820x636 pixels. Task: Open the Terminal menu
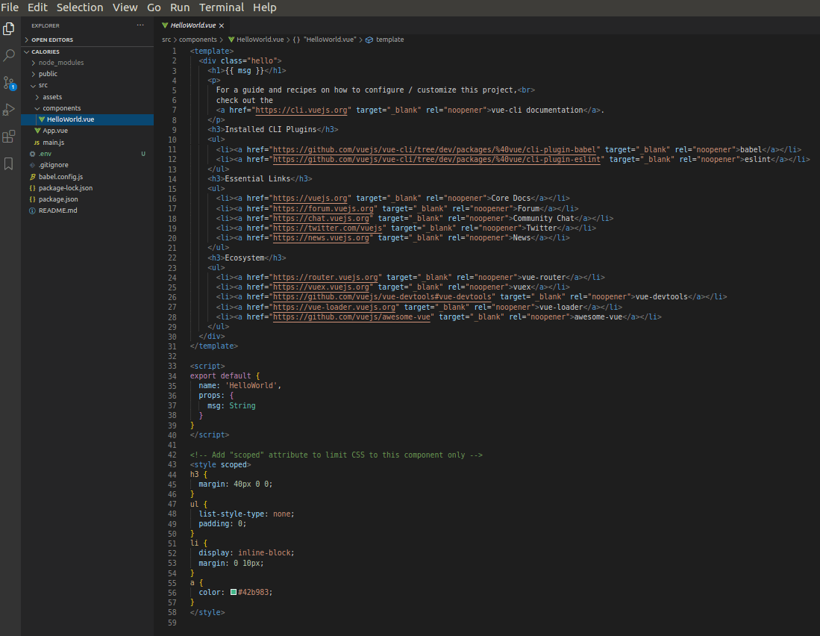click(x=221, y=7)
